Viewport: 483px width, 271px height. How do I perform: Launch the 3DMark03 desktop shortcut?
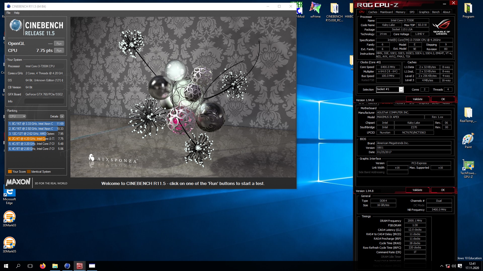[9, 219]
